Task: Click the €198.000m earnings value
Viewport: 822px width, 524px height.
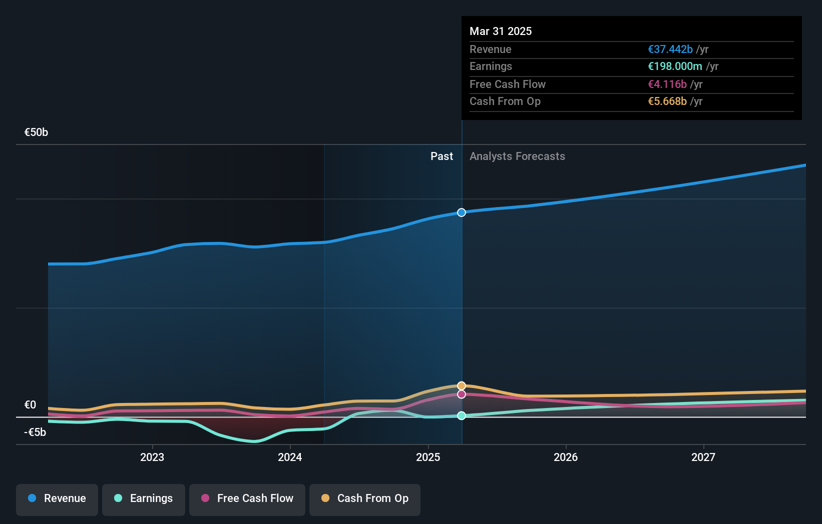Action: (675, 66)
